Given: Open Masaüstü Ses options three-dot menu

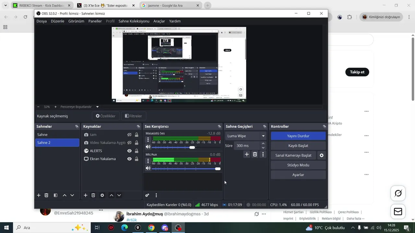Looking at the screenshot, I should click(148, 139).
